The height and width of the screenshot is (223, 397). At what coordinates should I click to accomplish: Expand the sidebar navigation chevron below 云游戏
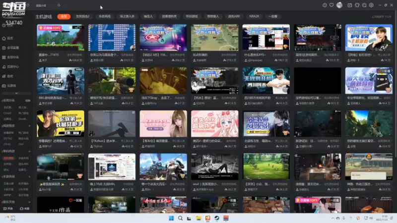pyautogui.click(x=16, y=93)
